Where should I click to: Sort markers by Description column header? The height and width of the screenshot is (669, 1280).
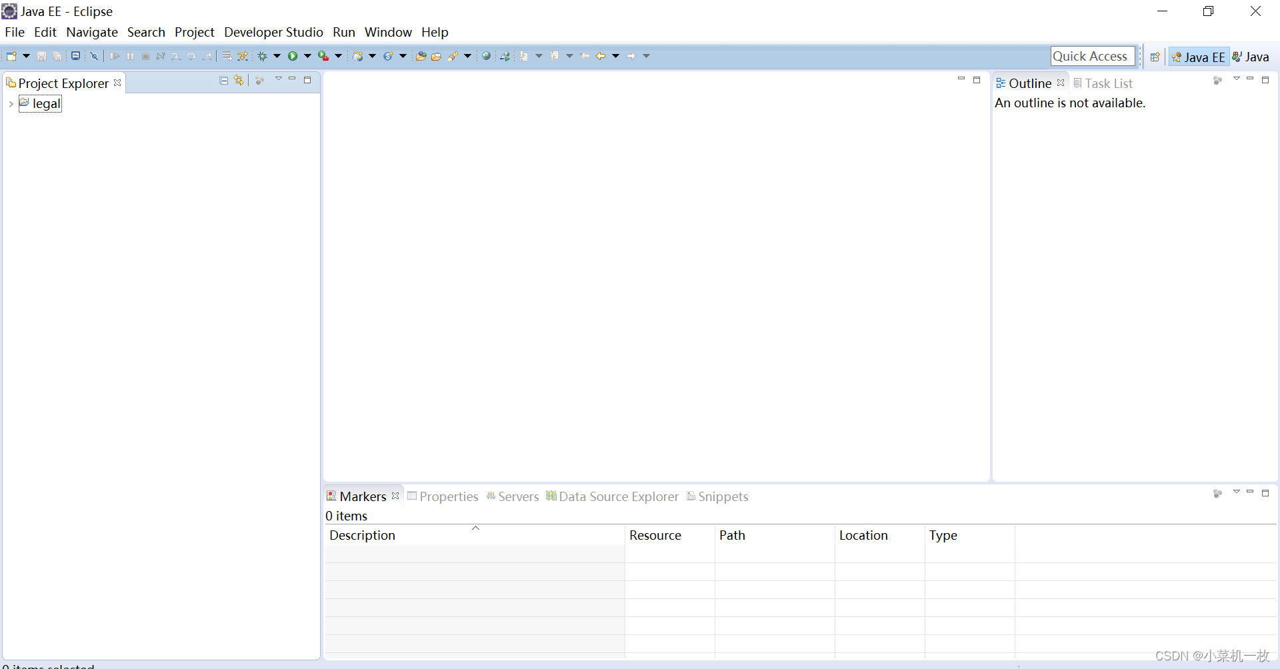[475, 535]
